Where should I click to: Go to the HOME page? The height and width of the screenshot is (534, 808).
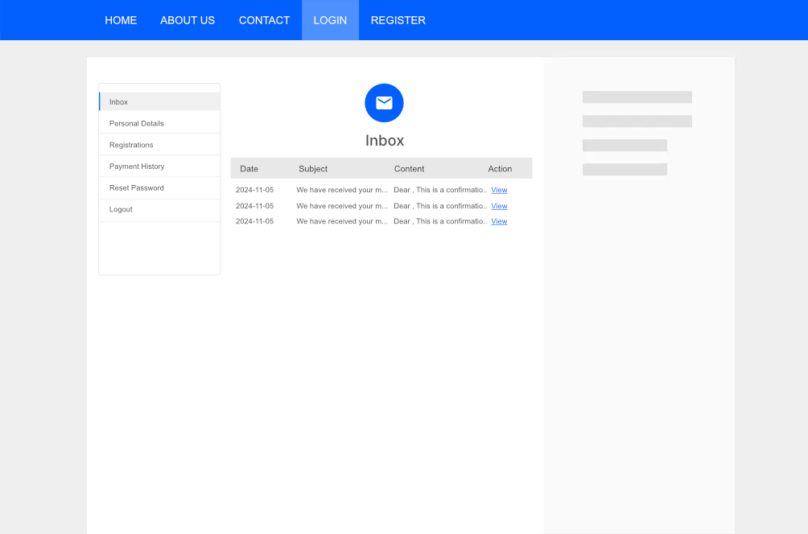(121, 20)
